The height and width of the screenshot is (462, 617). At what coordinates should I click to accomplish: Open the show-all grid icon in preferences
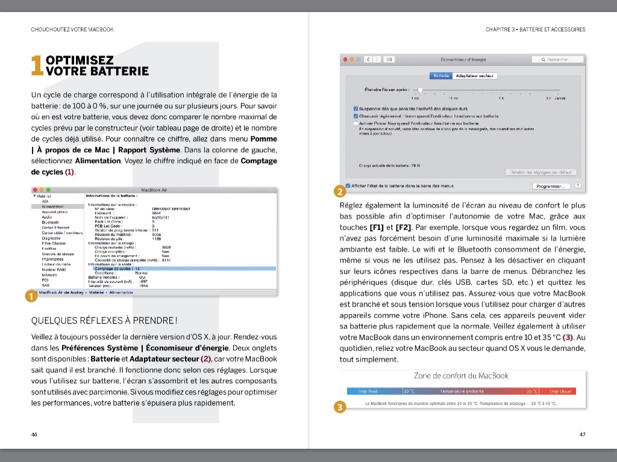(389, 60)
